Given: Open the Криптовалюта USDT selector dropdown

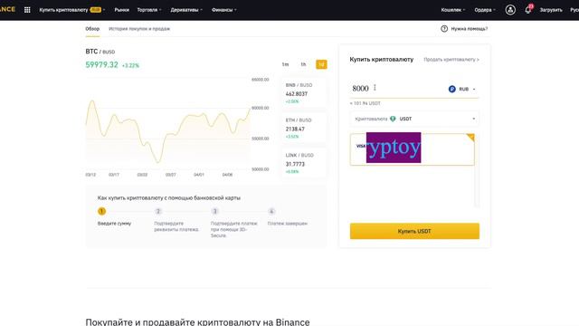Looking at the screenshot, I should 414,119.
